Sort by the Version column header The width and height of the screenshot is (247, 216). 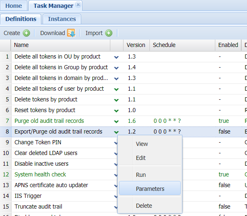coord(136,45)
